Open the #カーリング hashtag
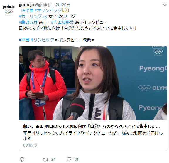This screenshot has height=163, width=169. click(x=30, y=16)
